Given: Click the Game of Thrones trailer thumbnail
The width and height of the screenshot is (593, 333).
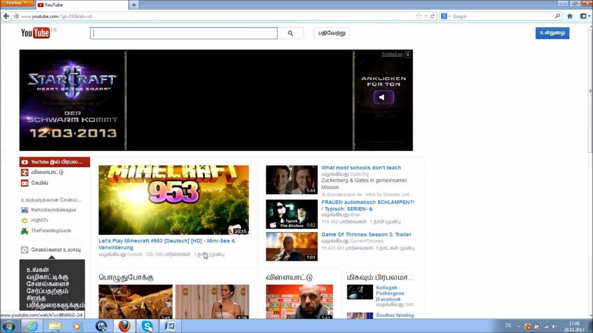Looking at the screenshot, I should point(292,247).
